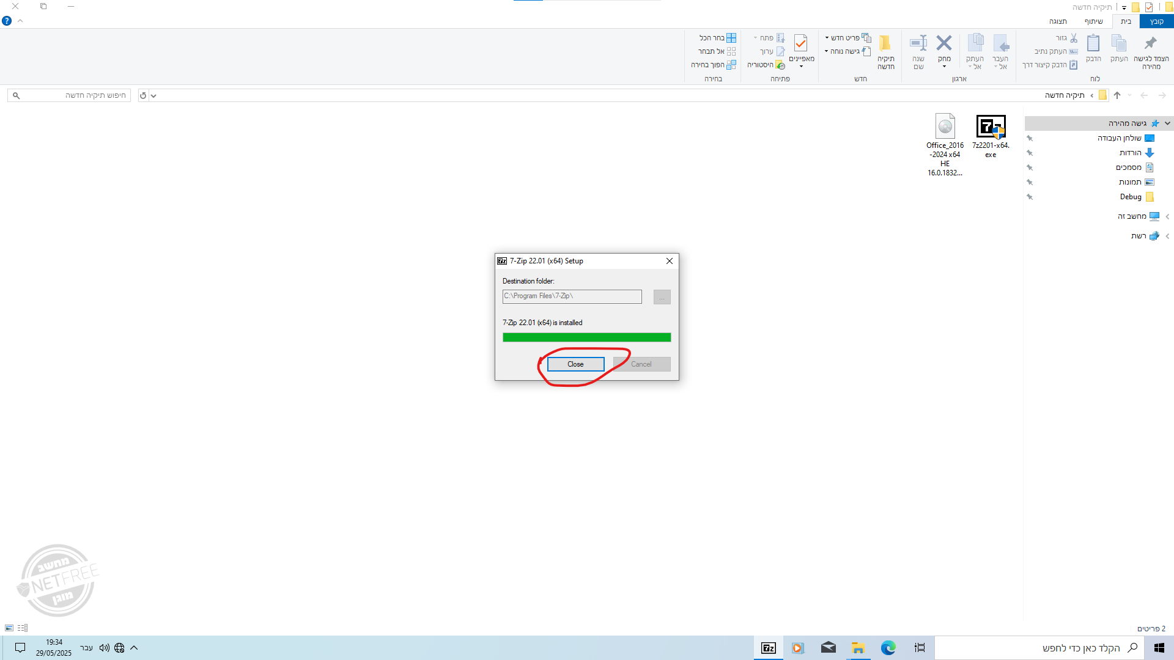The image size is (1174, 660).
Task: Open the Delete (מחק) dropdown arrow
Action: [x=944, y=66]
